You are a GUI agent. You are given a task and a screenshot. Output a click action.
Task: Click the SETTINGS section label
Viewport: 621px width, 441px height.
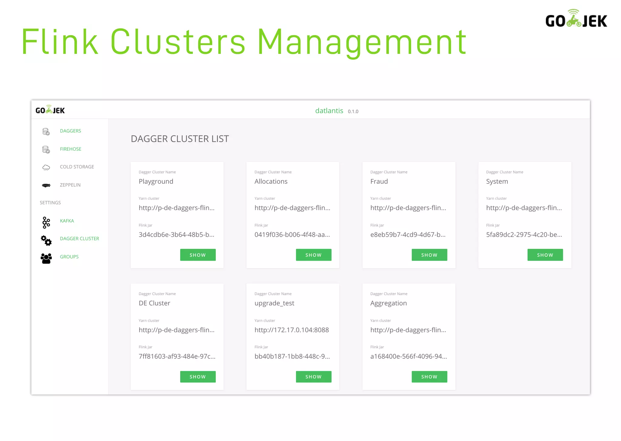pyautogui.click(x=50, y=203)
